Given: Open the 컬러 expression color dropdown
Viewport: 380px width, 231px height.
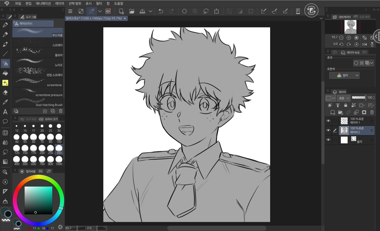Looking at the screenshot, I should point(344,75).
